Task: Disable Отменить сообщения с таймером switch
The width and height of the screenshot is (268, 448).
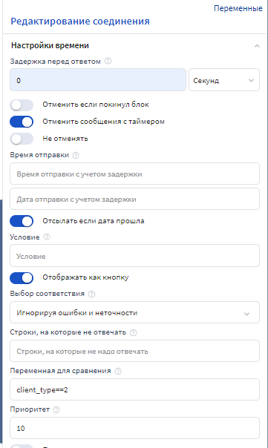Action: tap(22, 122)
